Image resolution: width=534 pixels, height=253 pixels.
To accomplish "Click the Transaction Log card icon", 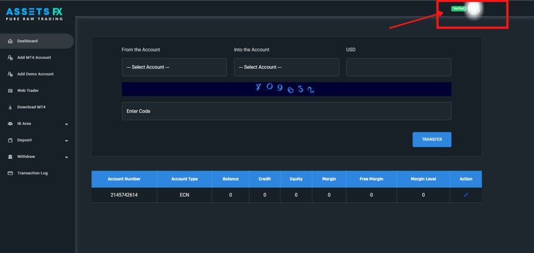I will (x=10, y=173).
